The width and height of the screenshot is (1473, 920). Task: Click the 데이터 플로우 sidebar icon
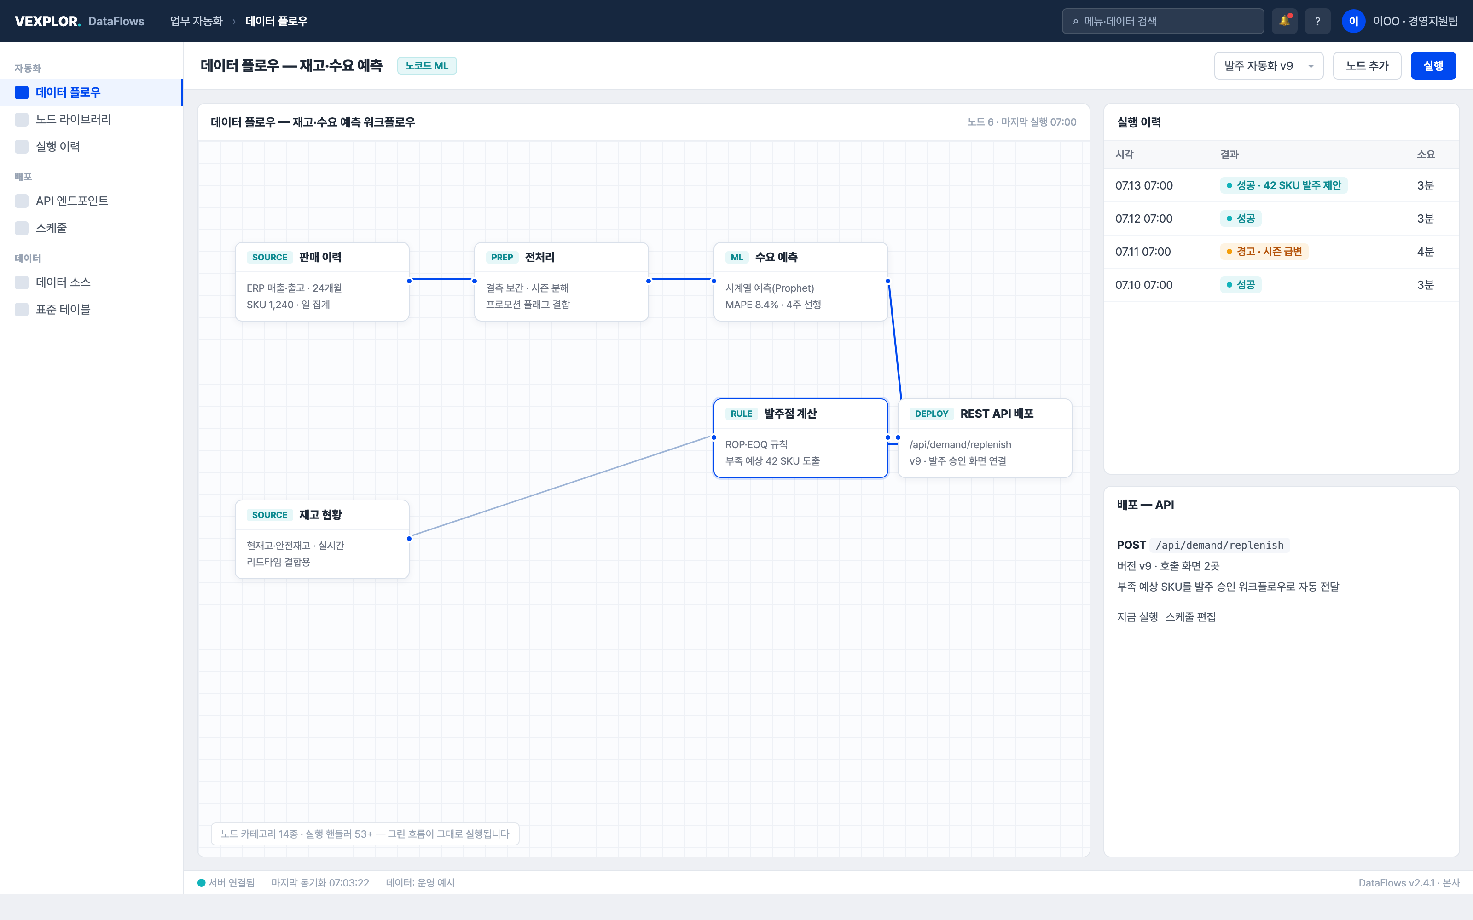pos(22,92)
